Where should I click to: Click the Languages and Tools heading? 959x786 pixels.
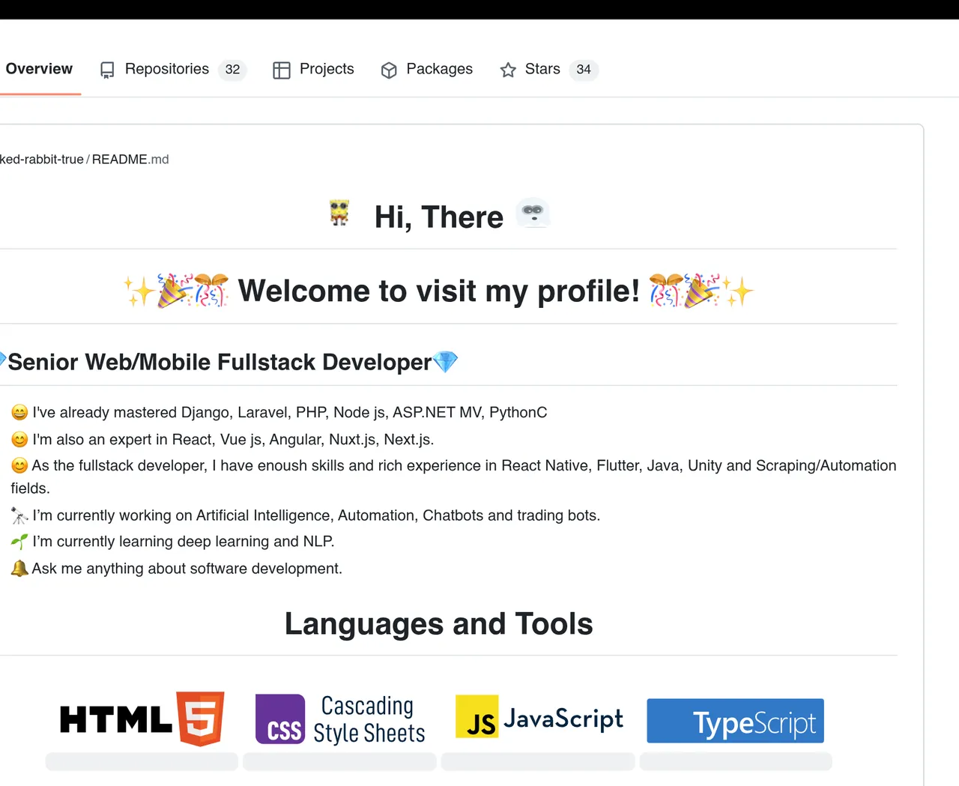439,624
